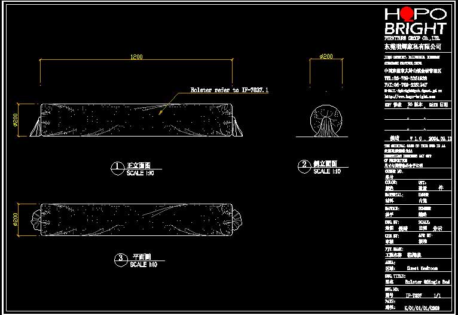Click the HOPO BRIGHT company logo
458x315 pixels.
click(x=416, y=21)
